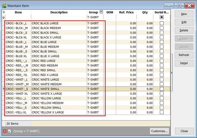Sort by the Ref. Price column header
Viewport: 197px width, 138px height.
click(126, 12)
